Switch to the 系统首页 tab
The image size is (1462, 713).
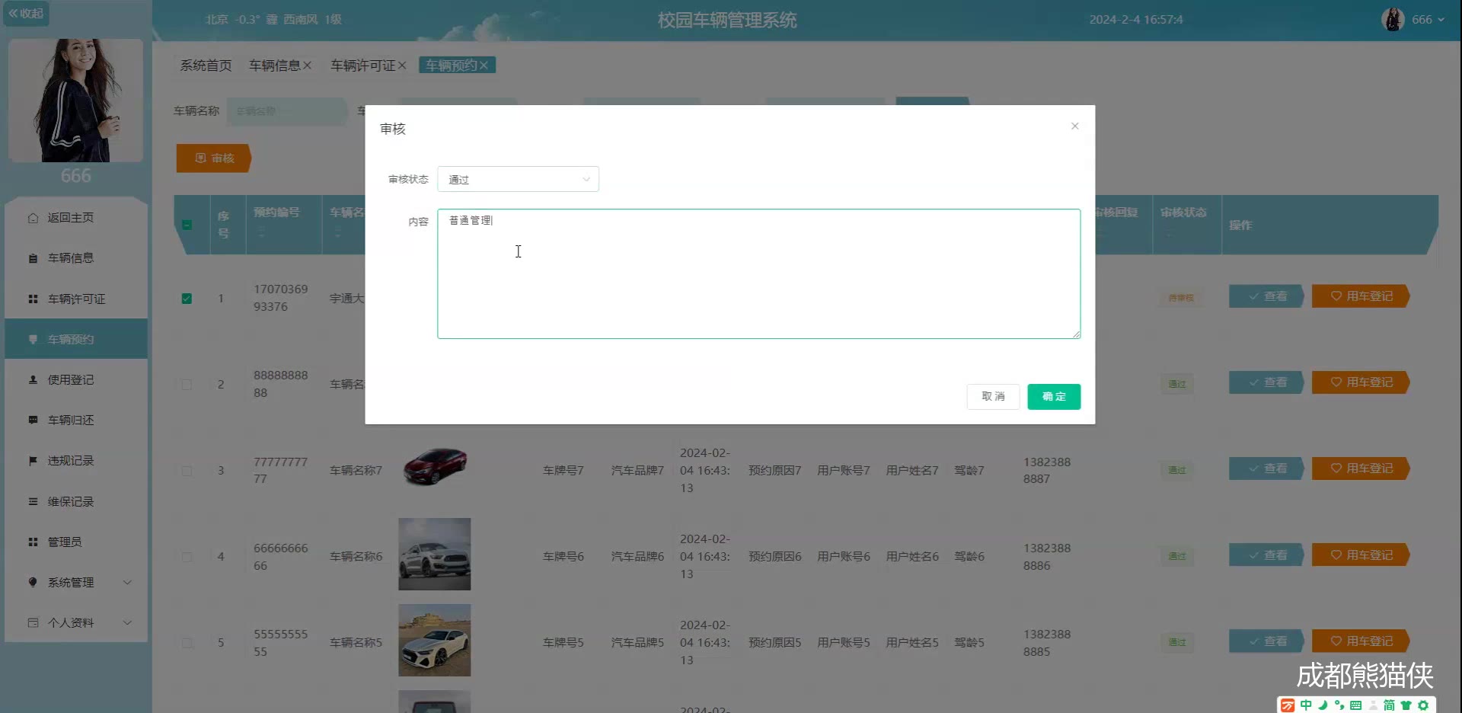[206, 66]
